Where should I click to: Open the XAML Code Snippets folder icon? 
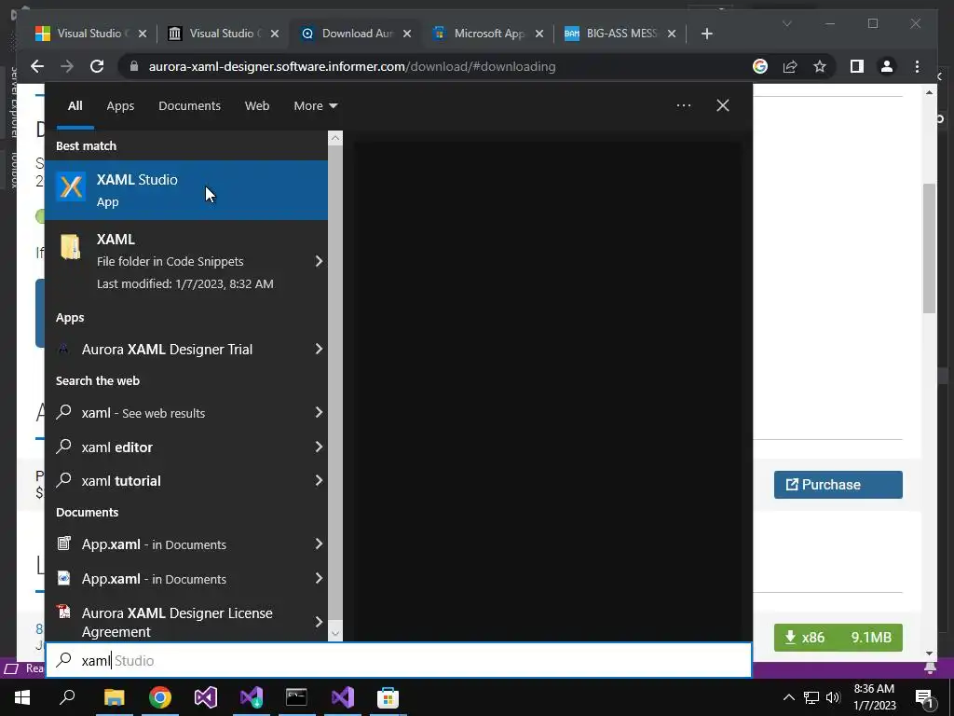(x=71, y=247)
